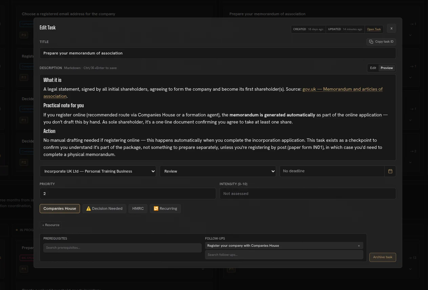Click the Intensity Not assessed field

[308, 194]
